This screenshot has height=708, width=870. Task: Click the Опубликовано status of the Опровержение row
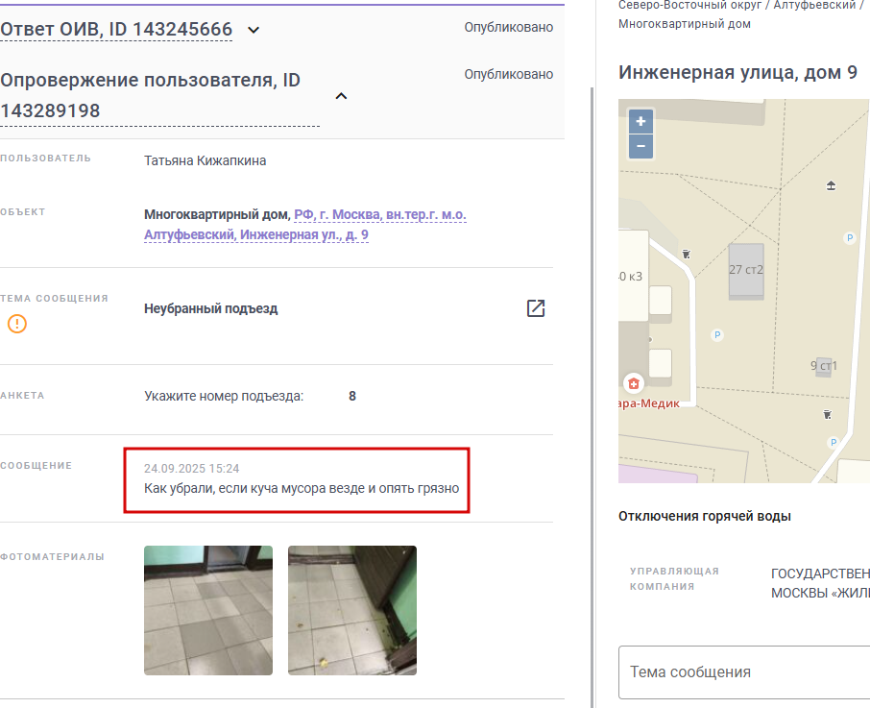pos(509,74)
